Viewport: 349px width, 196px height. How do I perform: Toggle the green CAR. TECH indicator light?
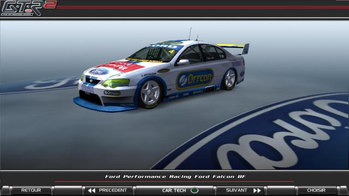pos(195,191)
